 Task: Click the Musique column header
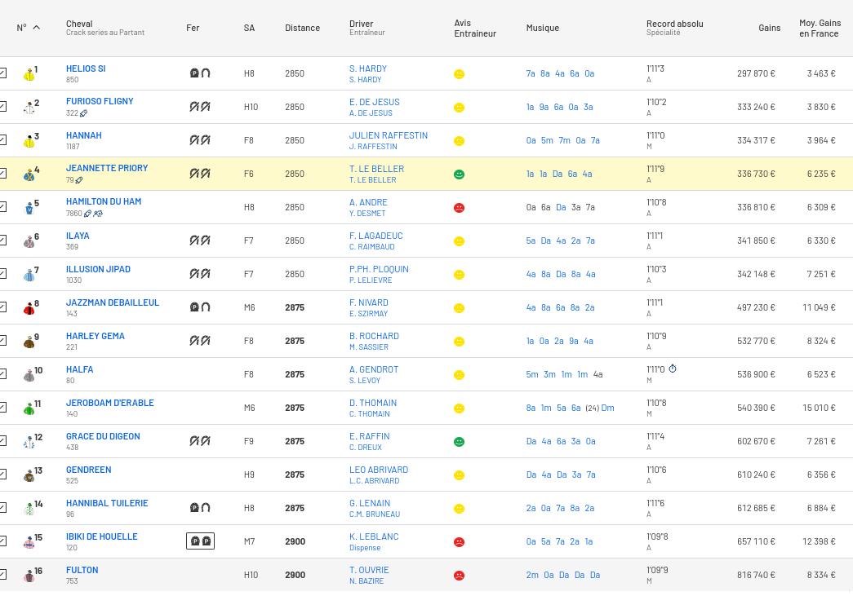coord(542,28)
